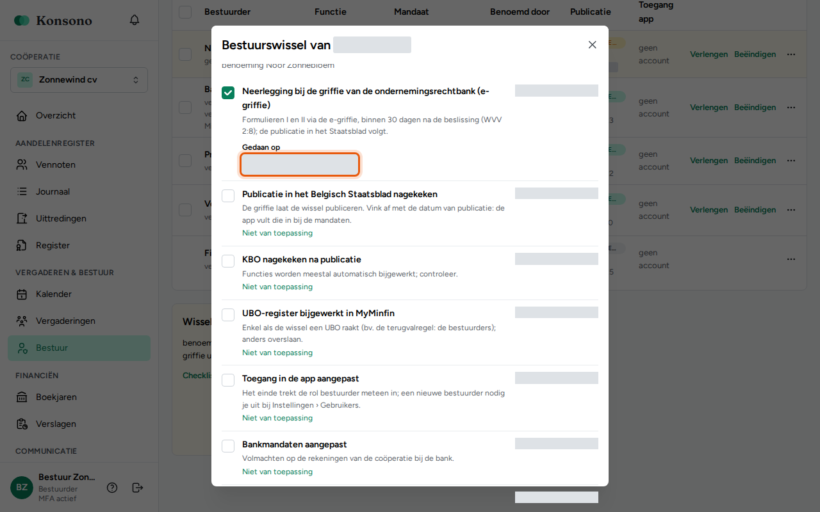Open the Zonnewind cv coöperatie dropdown
This screenshot has width=820, height=512.
click(79, 80)
